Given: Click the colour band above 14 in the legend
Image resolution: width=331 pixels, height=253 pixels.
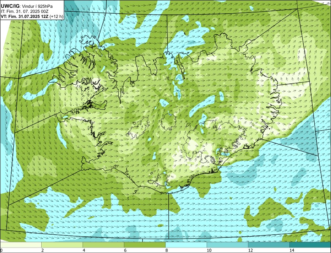Looking at the screenshot, I should point(310,245).
